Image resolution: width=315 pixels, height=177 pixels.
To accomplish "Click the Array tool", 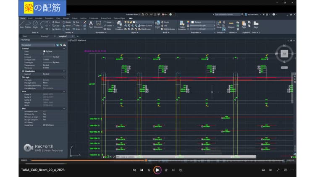I will coord(76,29).
